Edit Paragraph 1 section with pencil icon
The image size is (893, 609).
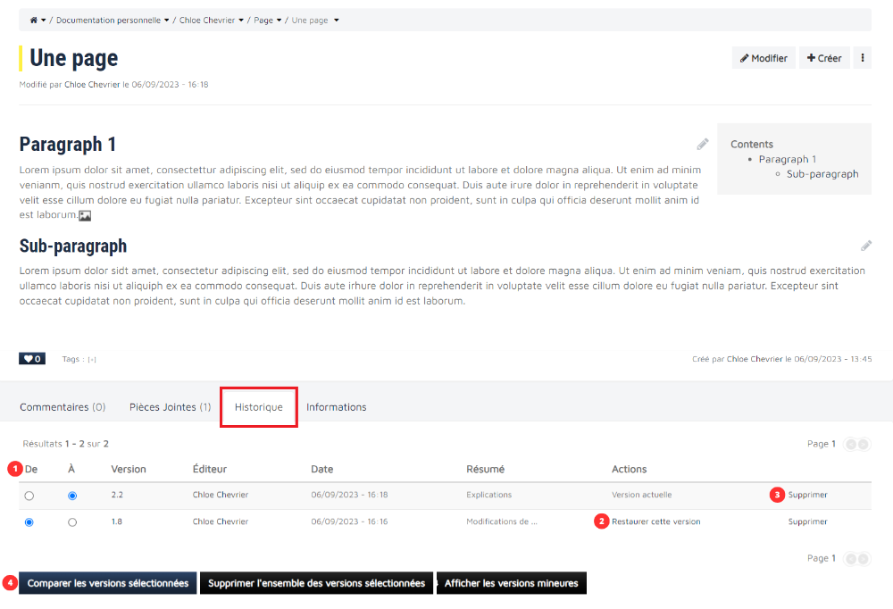703,144
